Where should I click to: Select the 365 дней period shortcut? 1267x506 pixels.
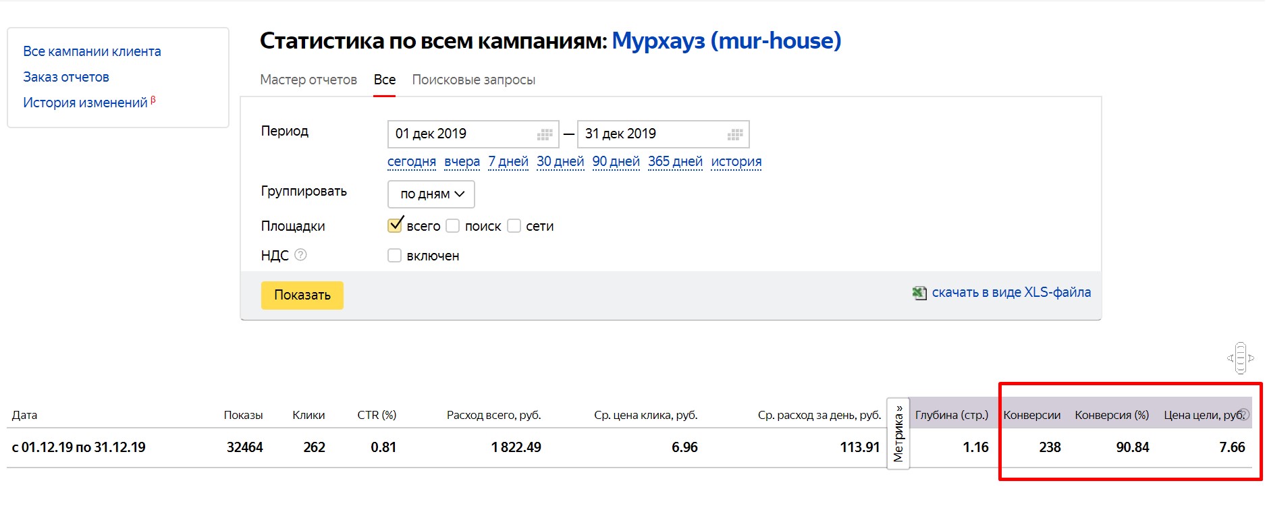point(675,161)
